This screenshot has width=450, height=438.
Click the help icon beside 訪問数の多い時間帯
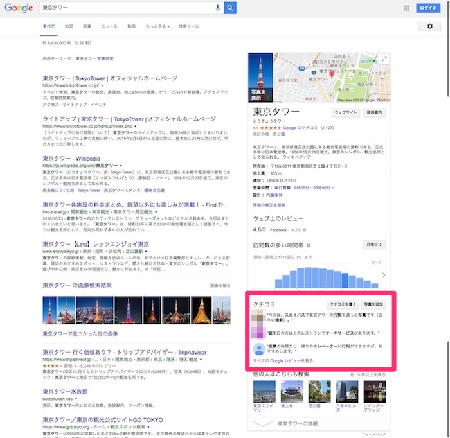309,245
